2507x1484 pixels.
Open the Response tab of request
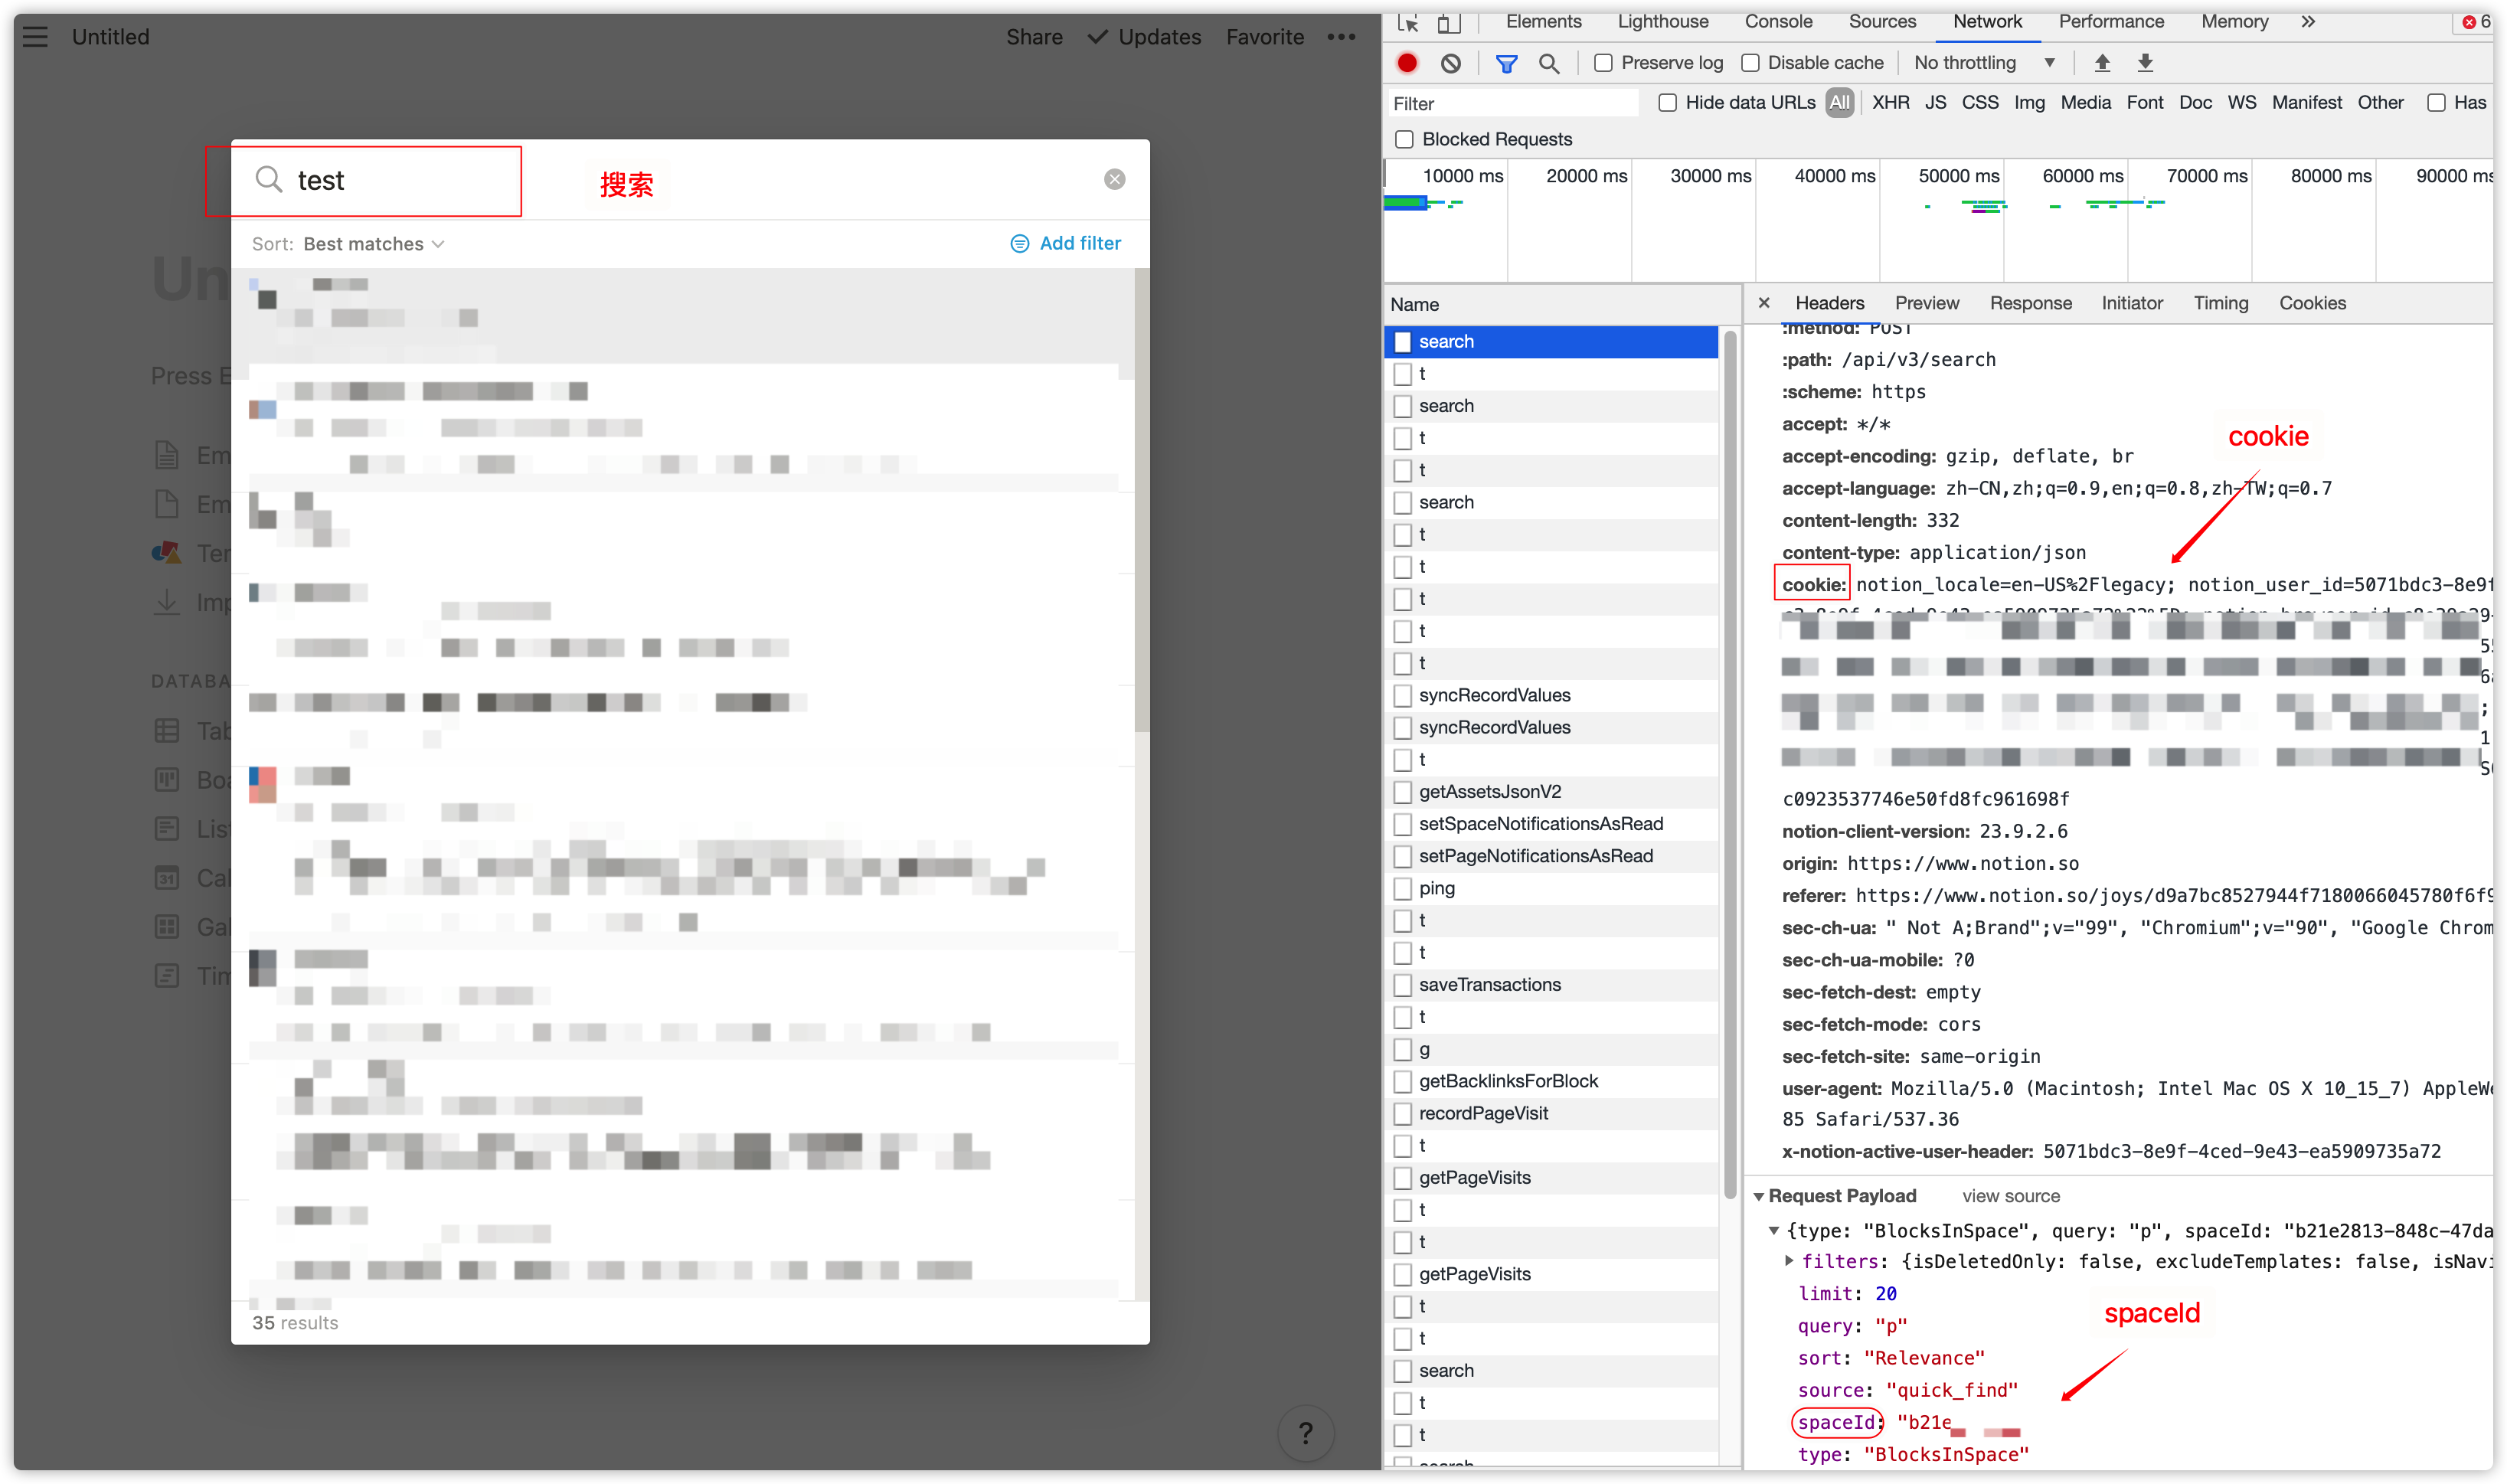tap(2030, 303)
